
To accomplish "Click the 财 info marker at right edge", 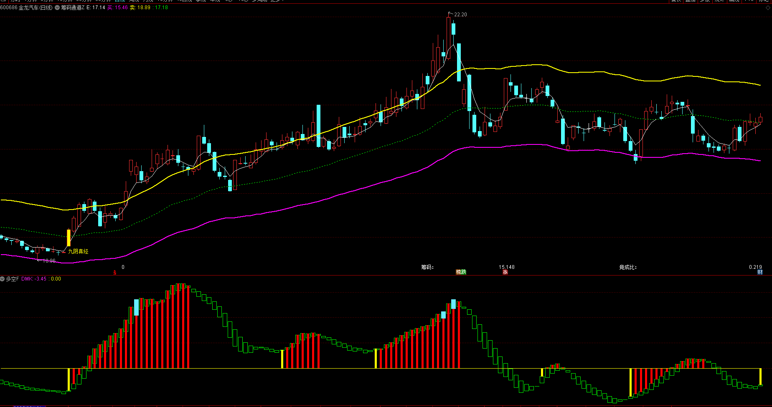I will point(760,272).
